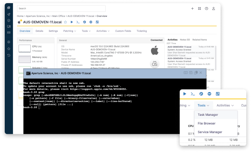251x152 pixels.
Task: Click the play run icon beside device name
Action: pyautogui.click(x=72, y=22)
